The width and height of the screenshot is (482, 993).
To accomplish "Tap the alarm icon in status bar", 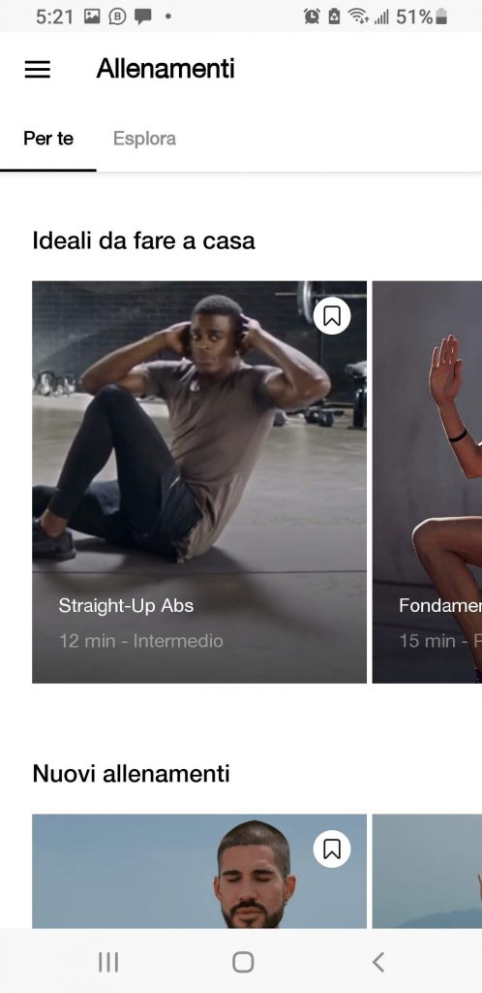I will [x=312, y=16].
